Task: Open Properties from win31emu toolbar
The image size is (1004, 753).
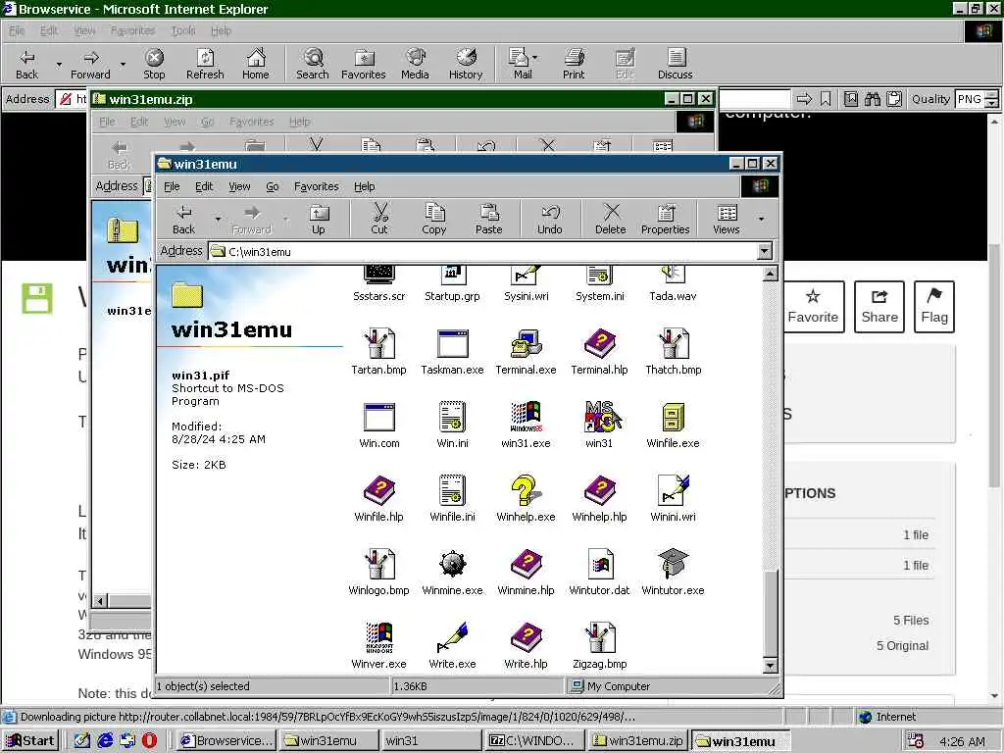Action: coord(666,219)
